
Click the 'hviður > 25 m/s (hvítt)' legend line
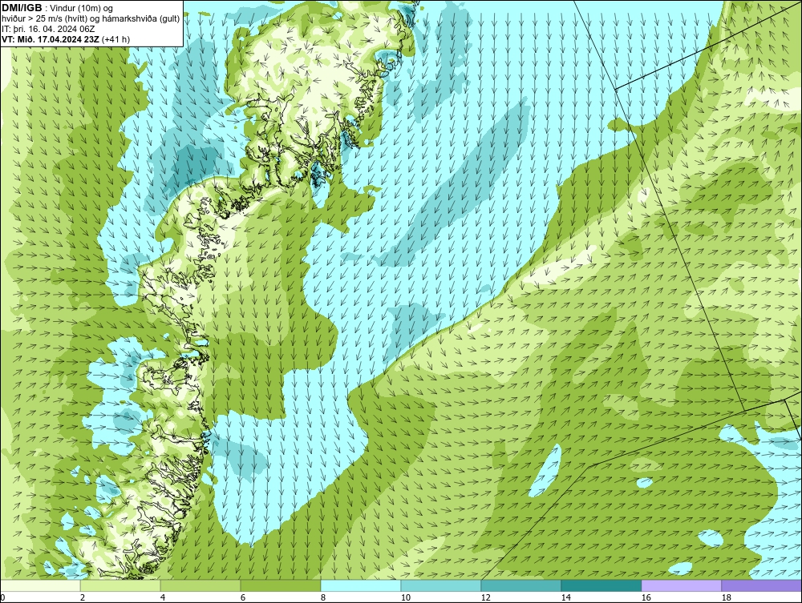[91, 19]
